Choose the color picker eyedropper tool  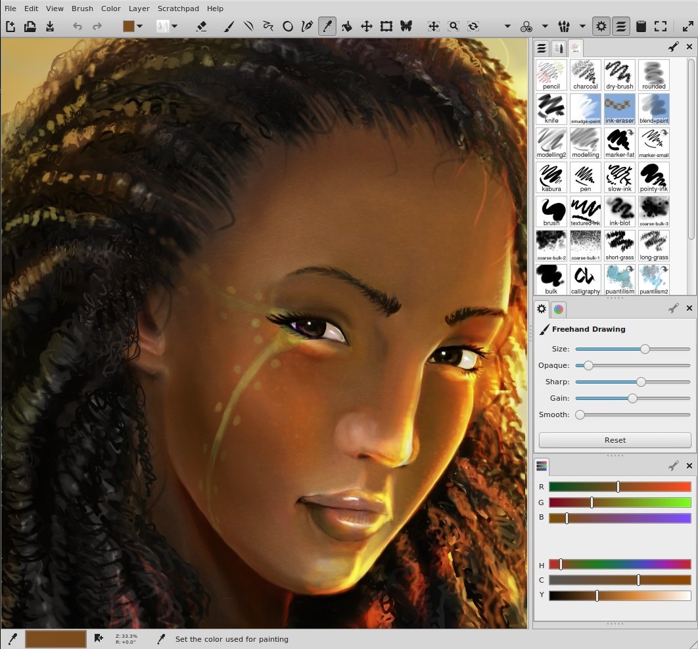click(327, 26)
